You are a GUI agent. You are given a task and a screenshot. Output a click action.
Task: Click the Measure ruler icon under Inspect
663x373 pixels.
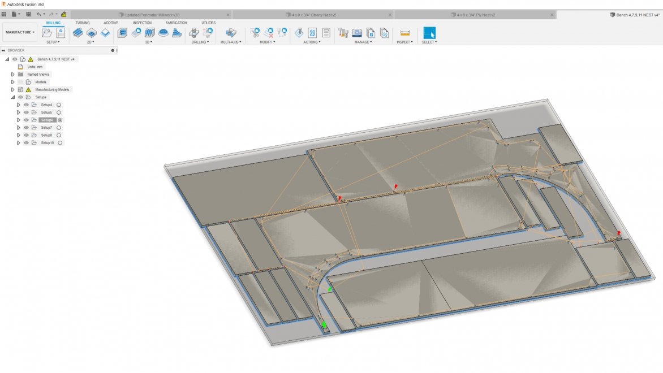(404, 33)
